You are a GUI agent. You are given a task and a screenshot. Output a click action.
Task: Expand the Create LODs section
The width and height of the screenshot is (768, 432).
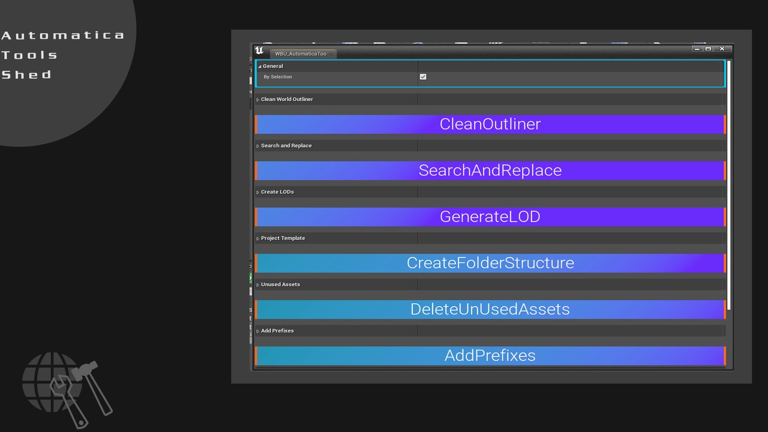pos(258,192)
